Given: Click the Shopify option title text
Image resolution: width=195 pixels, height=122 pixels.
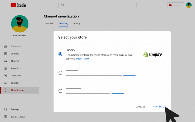Looking at the screenshot, I should tap(71, 50).
